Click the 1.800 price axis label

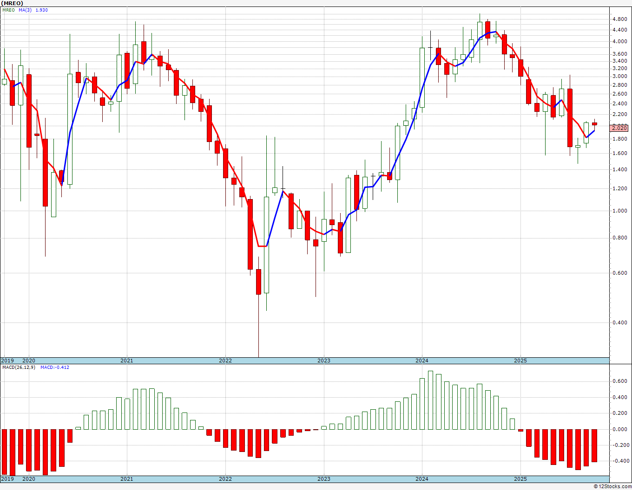619,139
